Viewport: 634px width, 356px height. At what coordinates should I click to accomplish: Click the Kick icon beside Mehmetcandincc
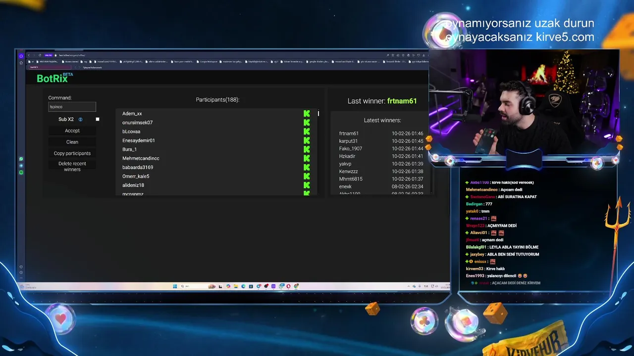point(307,158)
